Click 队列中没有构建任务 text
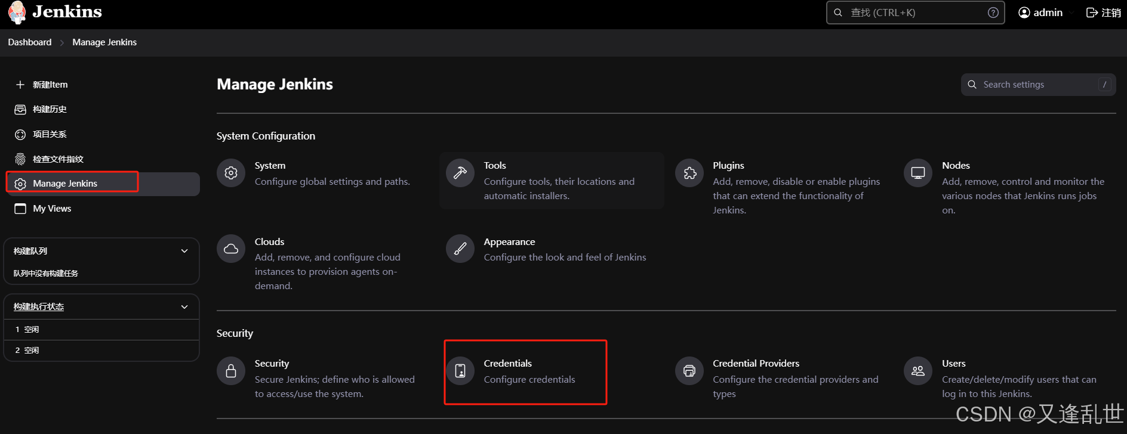 46,273
